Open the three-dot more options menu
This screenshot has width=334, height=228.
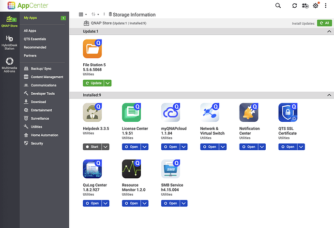pyautogui.click(x=326, y=5)
